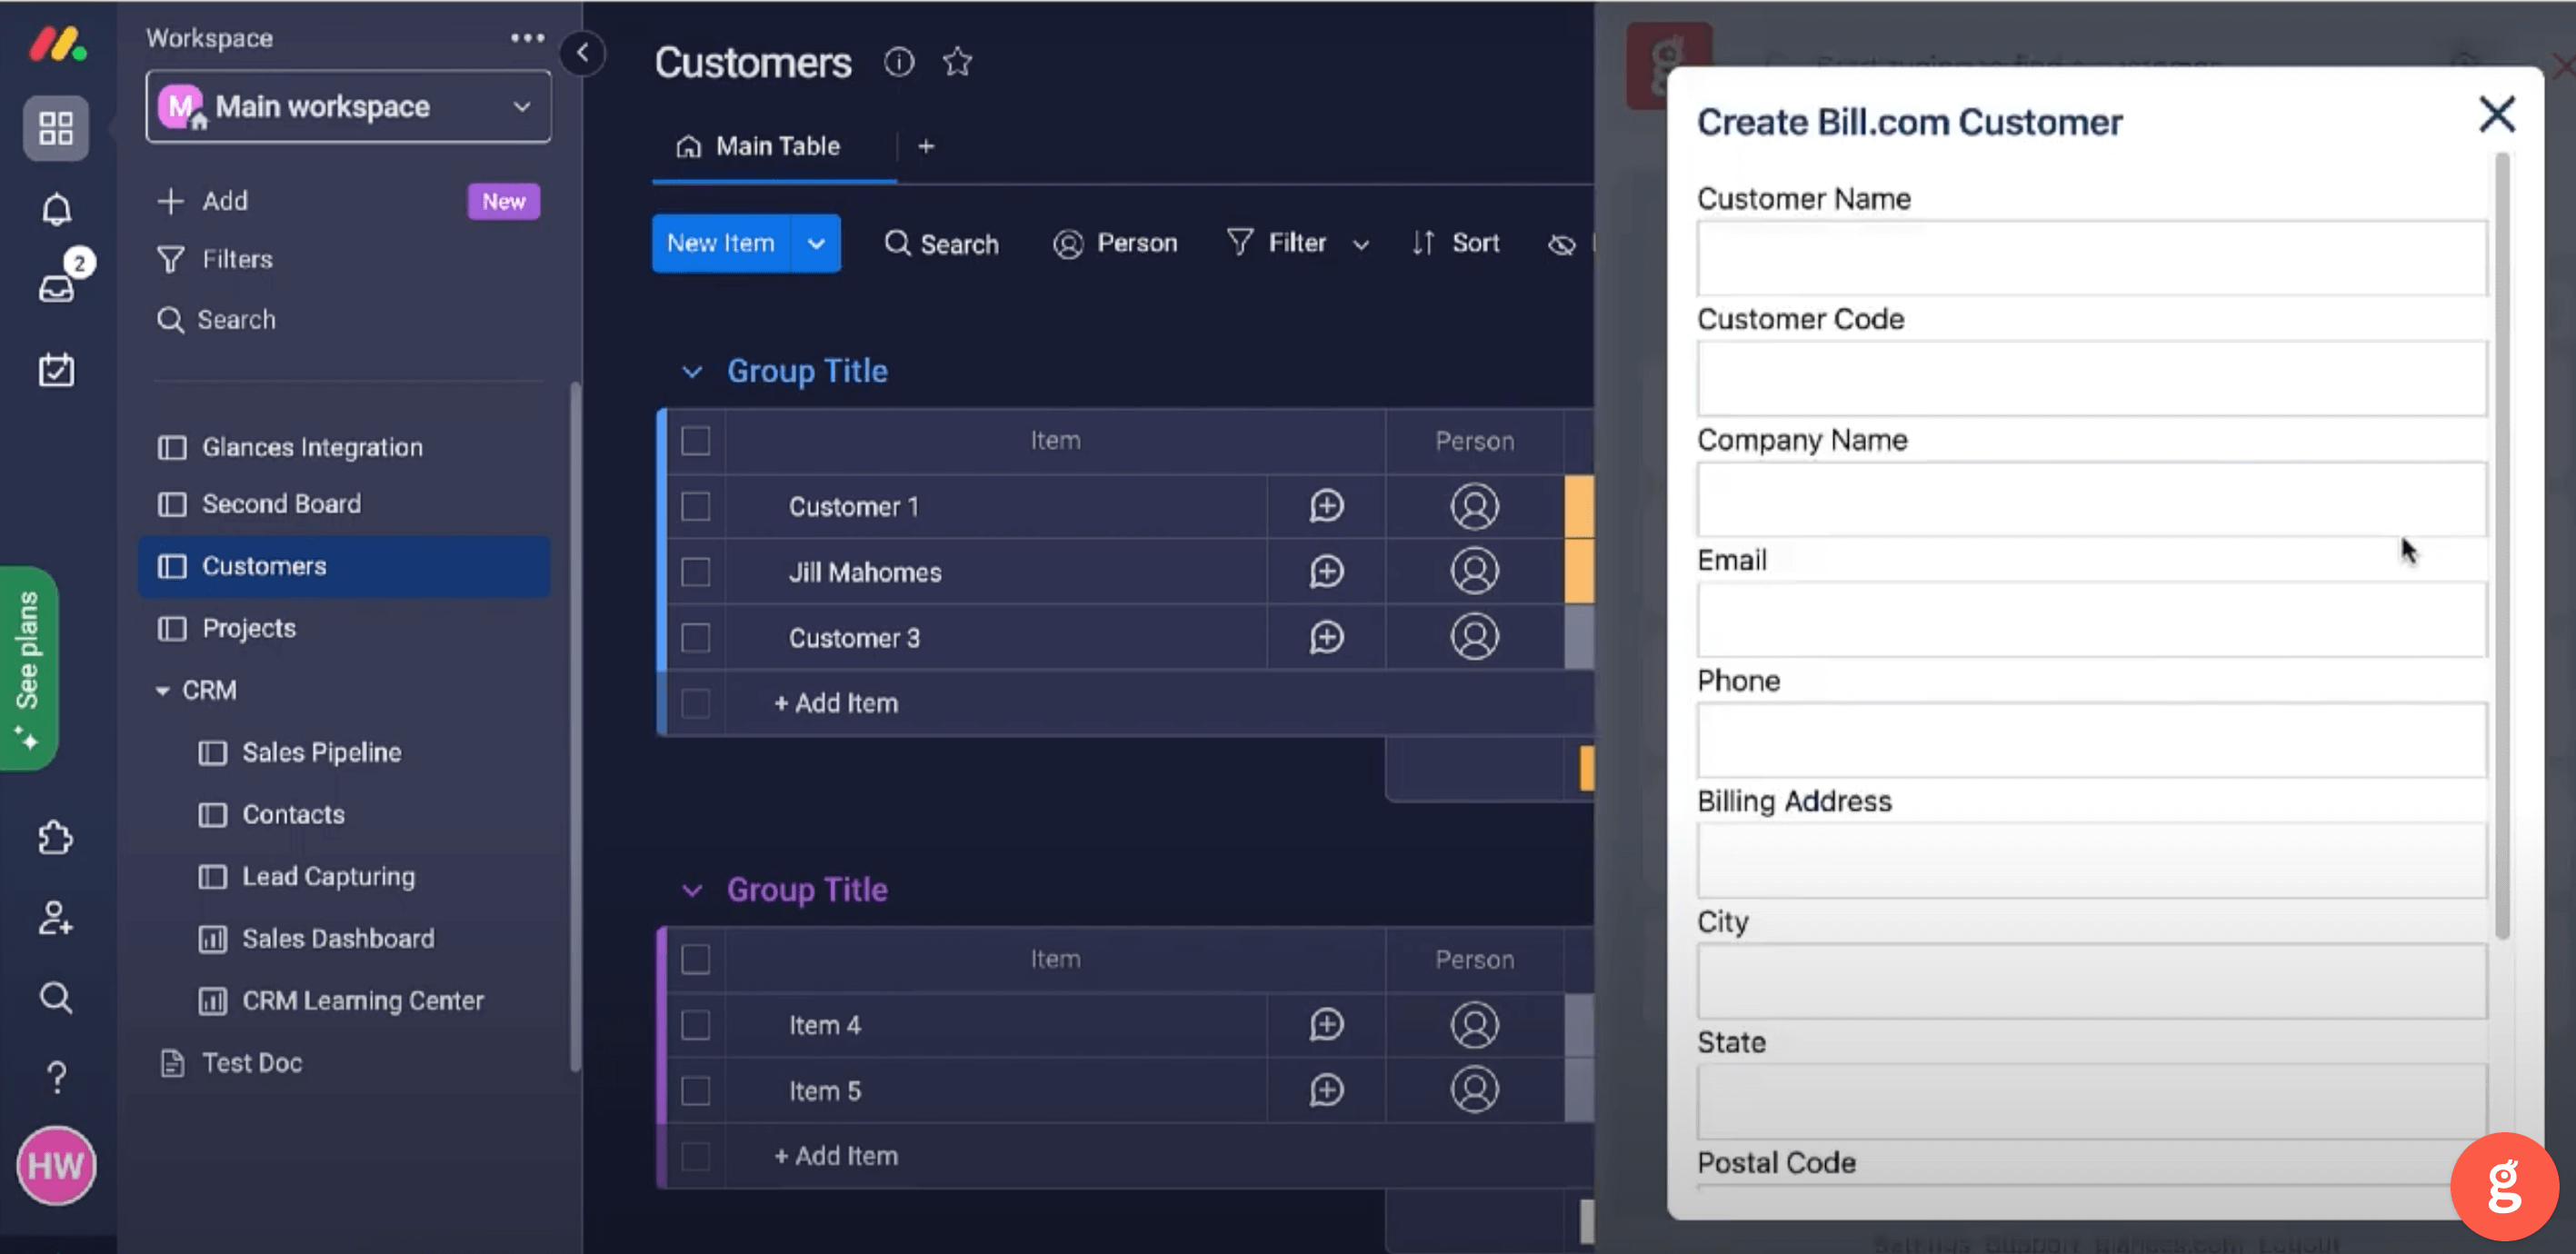Check the Customer 1 row checkbox
This screenshot has height=1254, width=2576.
point(695,506)
